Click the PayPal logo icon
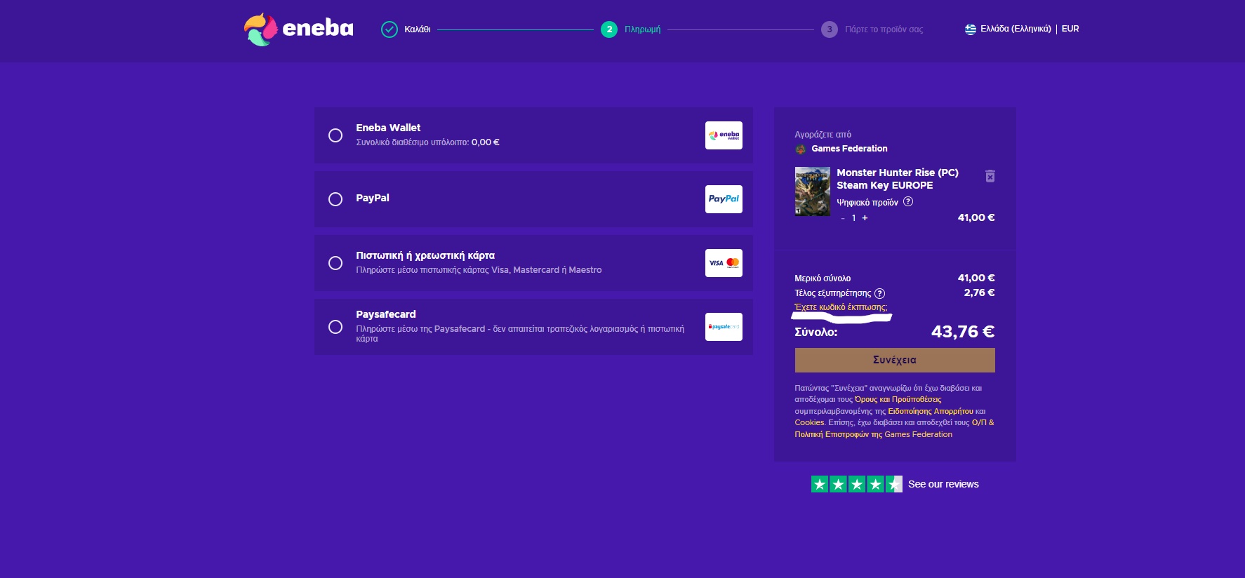This screenshot has width=1245, height=578. point(724,199)
